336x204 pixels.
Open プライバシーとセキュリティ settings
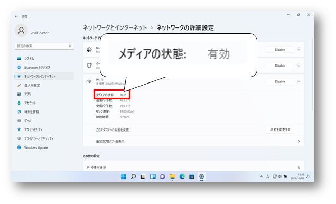pyautogui.click(x=44, y=138)
